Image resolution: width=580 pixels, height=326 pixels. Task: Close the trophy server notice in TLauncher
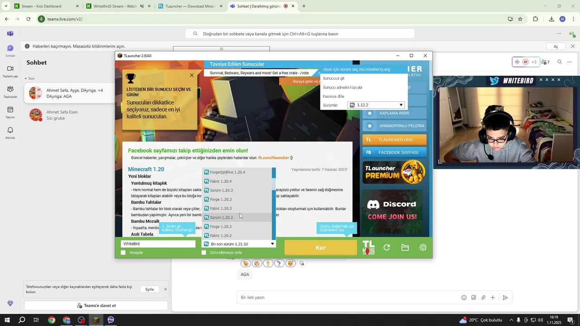(192, 75)
